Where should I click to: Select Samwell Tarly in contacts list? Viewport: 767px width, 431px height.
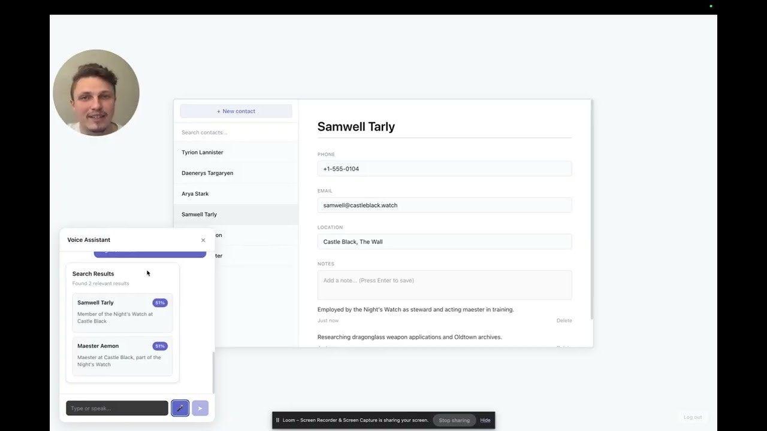(236, 214)
